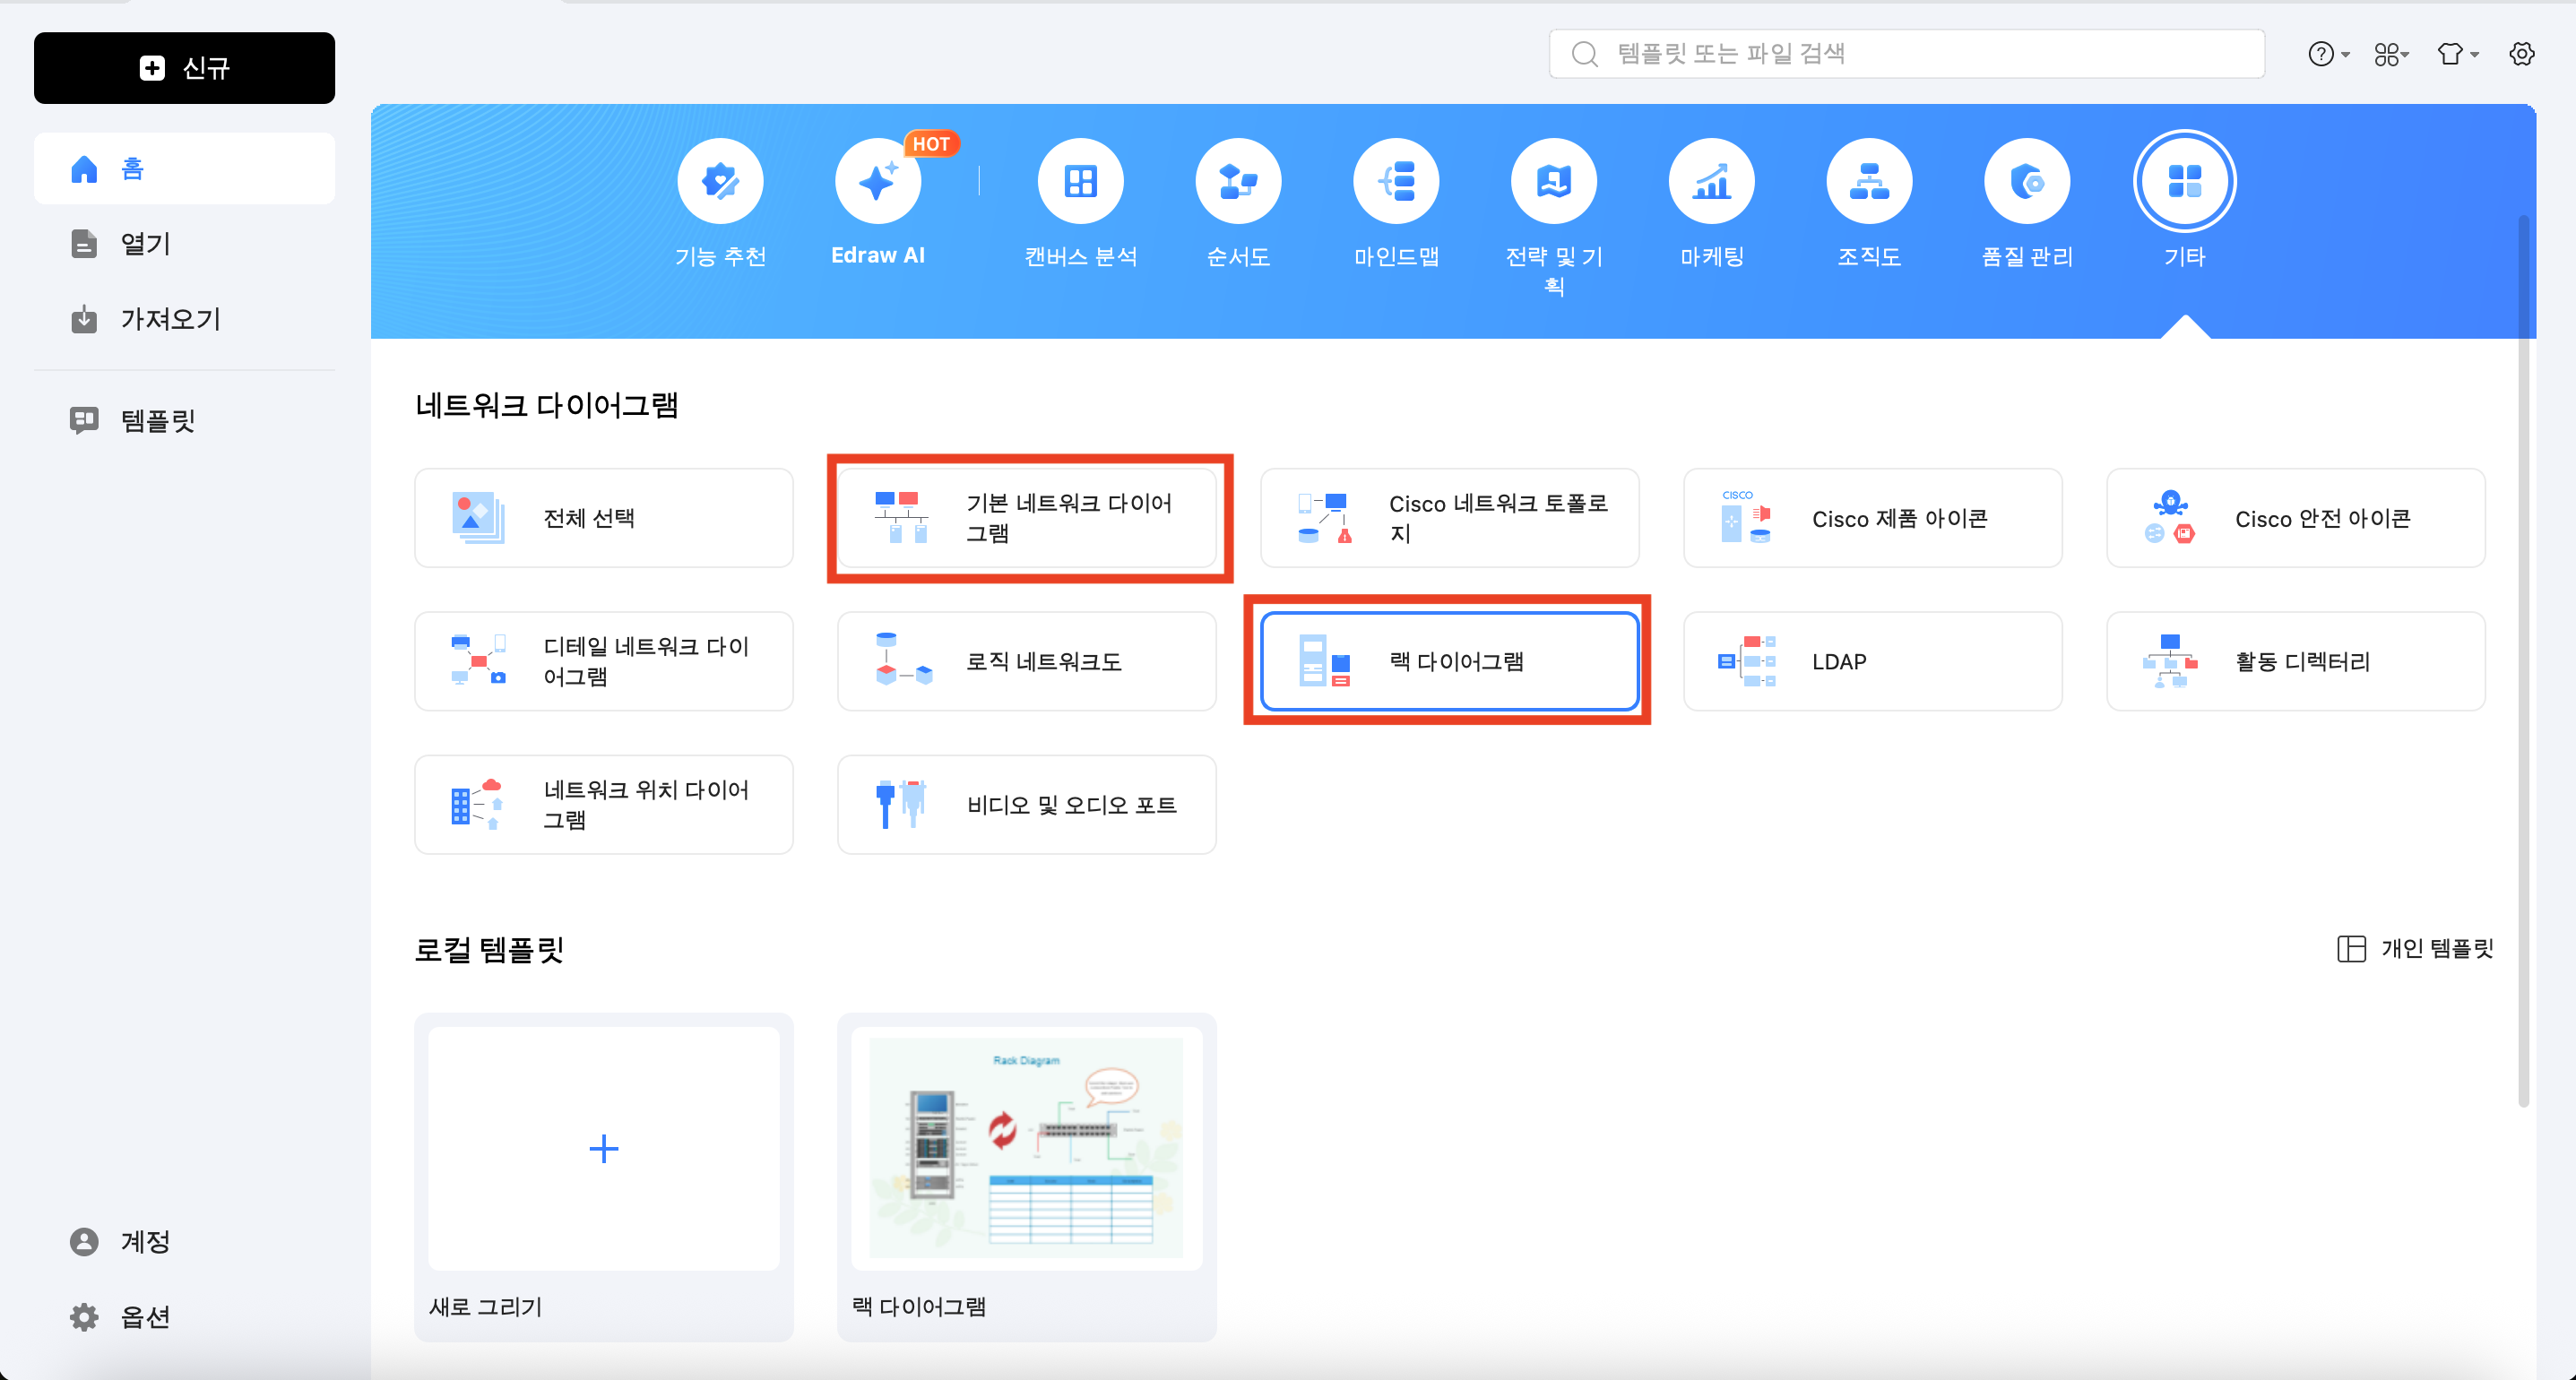This screenshot has height=1380, width=2576.
Task: Choose Cisco 안전 아이콘 card
Action: tap(2295, 518)
